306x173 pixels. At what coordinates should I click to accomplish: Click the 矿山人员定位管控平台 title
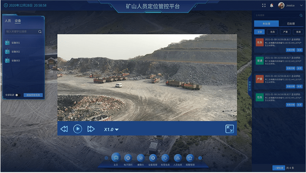[153, 6]
